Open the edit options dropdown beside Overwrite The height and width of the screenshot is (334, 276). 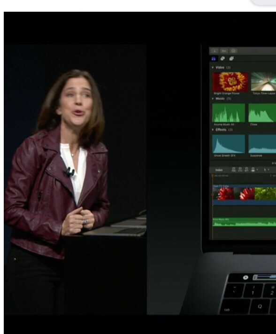257,170
